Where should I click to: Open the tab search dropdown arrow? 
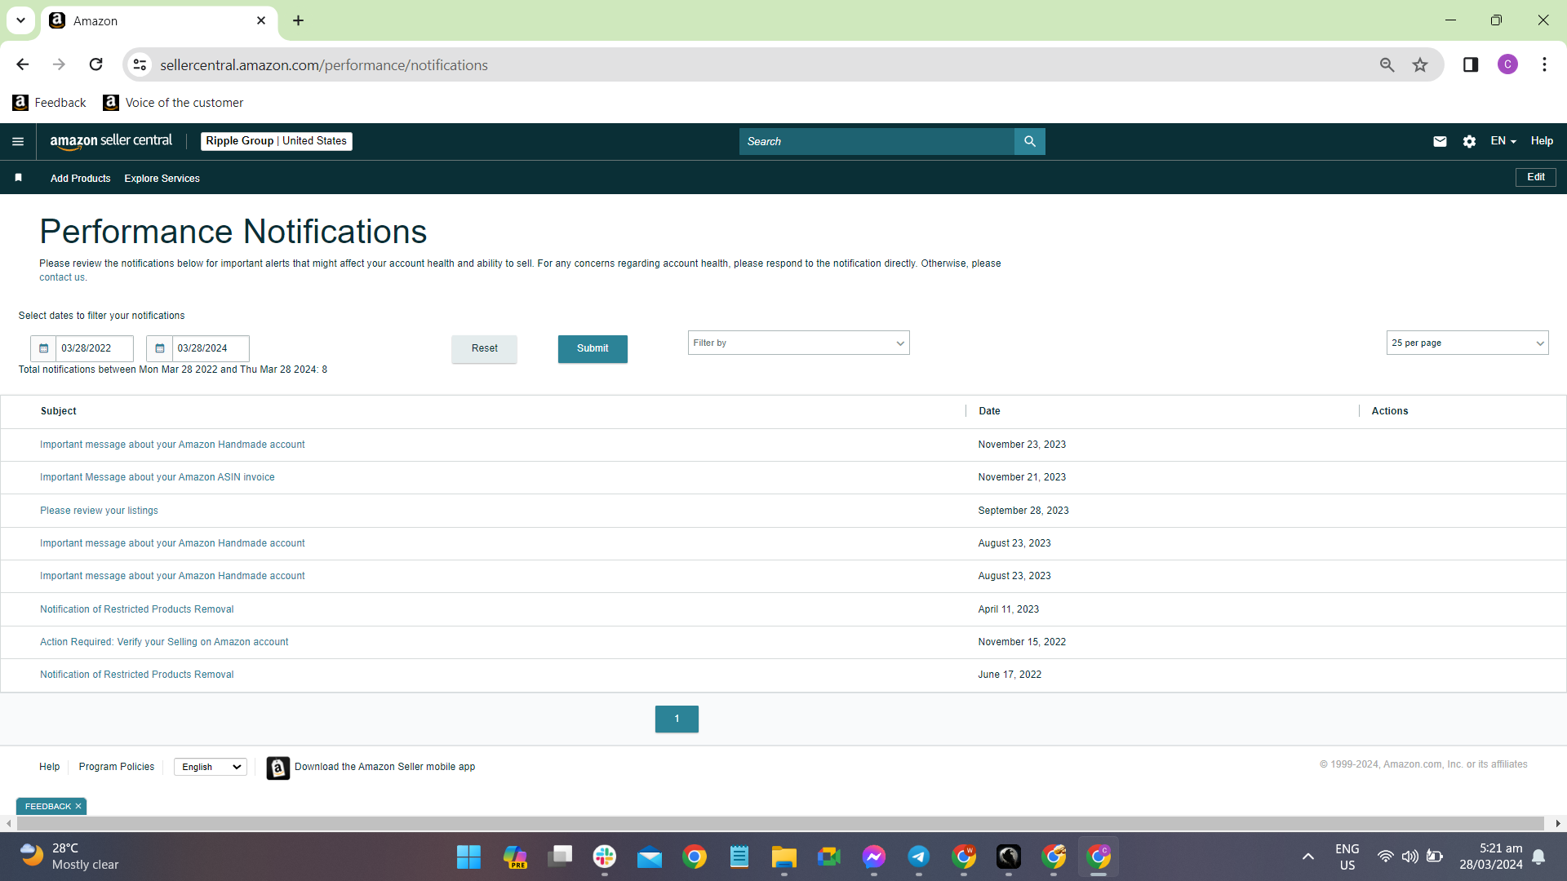(x=20, y=20)
